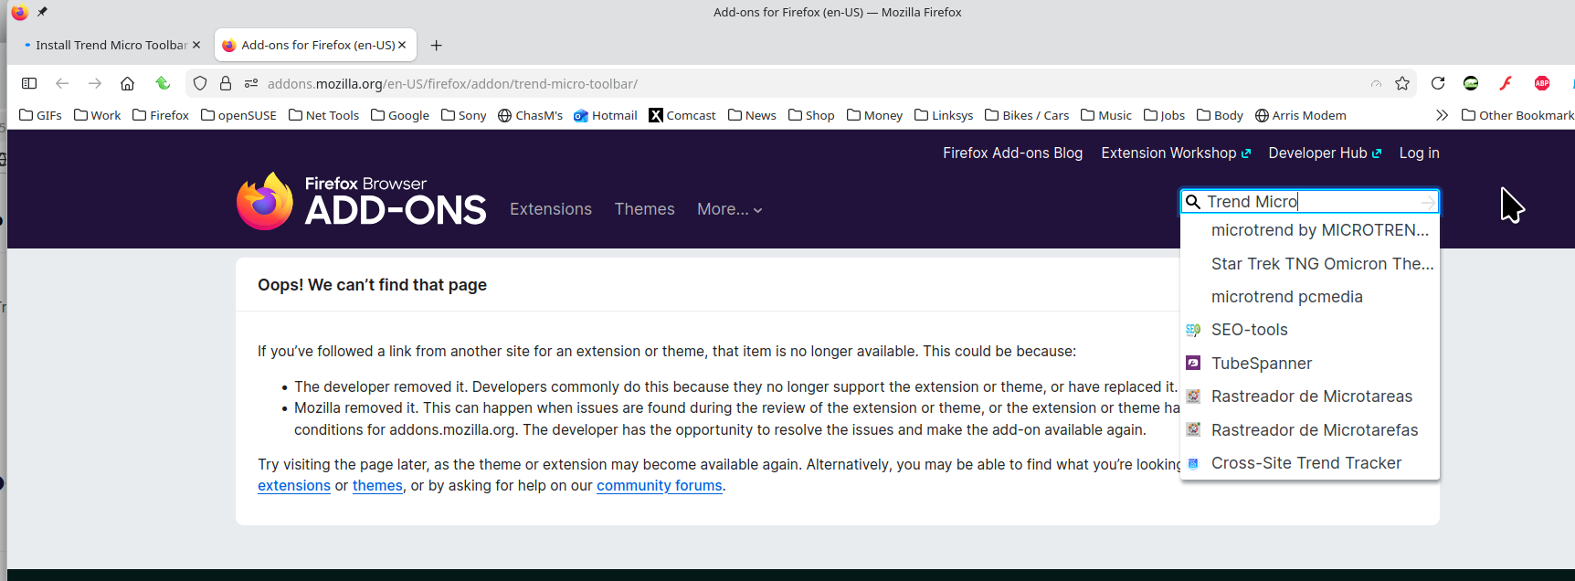The width and height of the screenshot is (1575, 581).
Task: Click the search magnifier icon
Action: coord(1193,201)
